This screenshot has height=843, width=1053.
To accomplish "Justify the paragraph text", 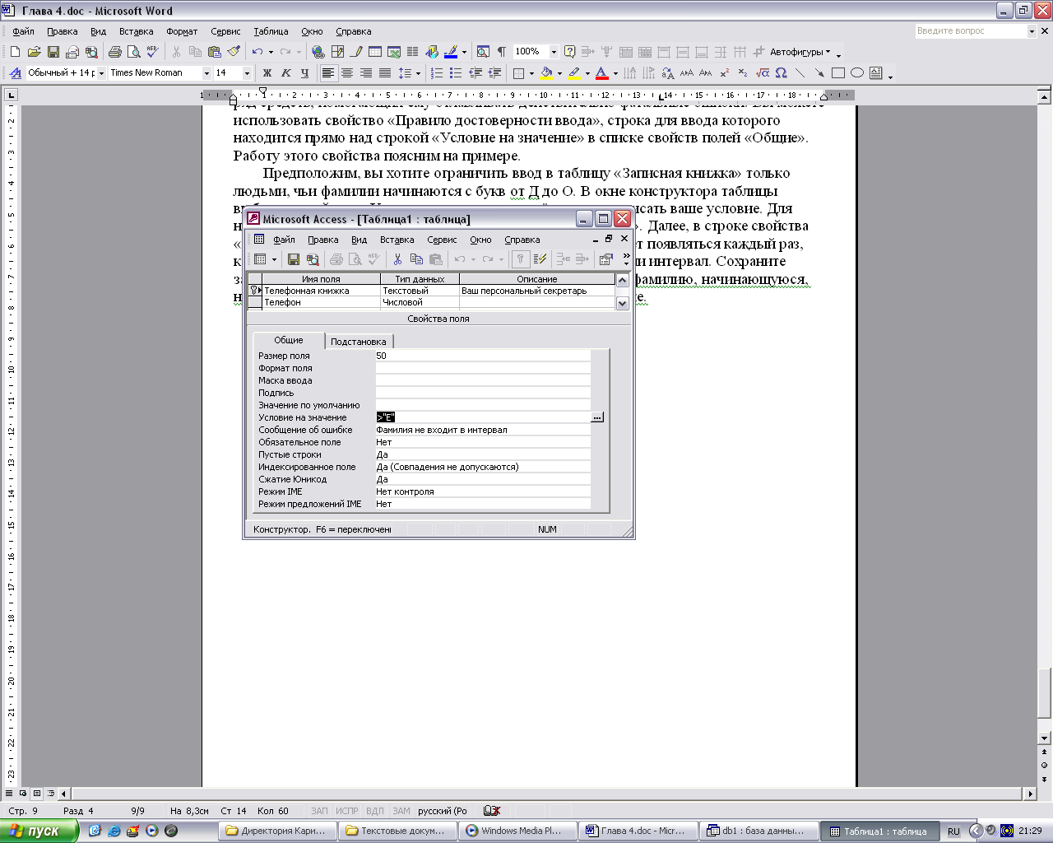I will 384,73.
